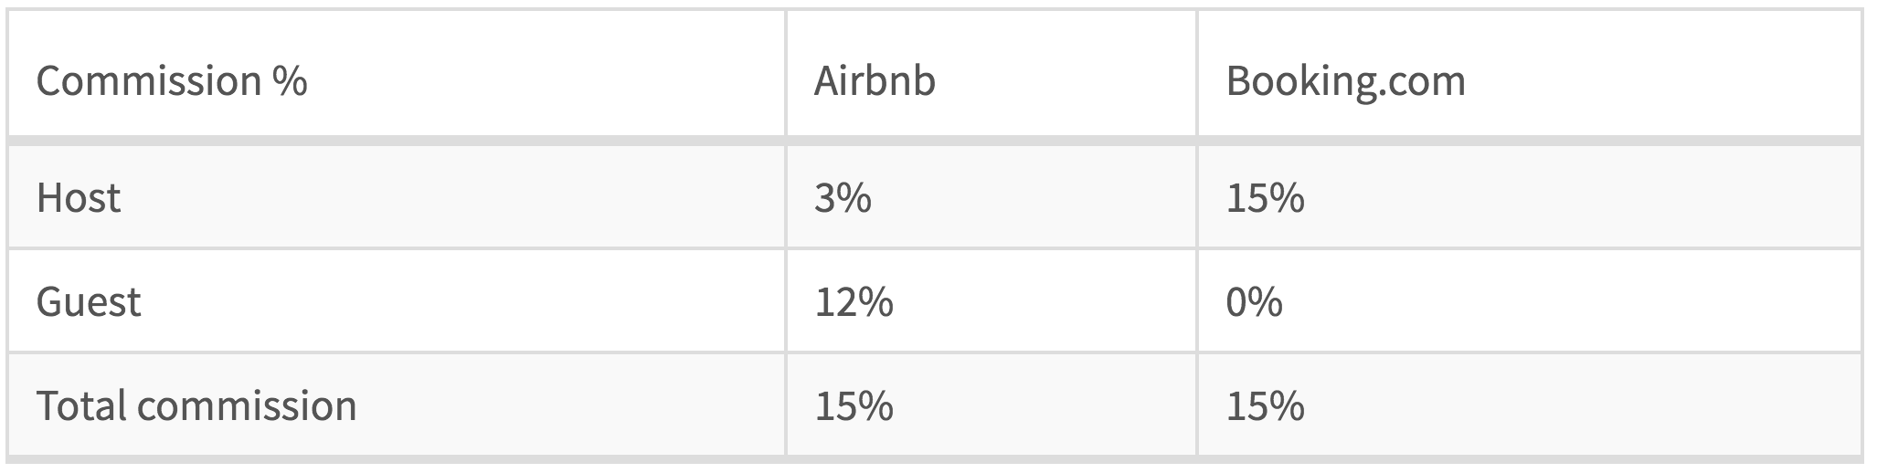
Task: Click the Host row label
Action: (79, 198)
